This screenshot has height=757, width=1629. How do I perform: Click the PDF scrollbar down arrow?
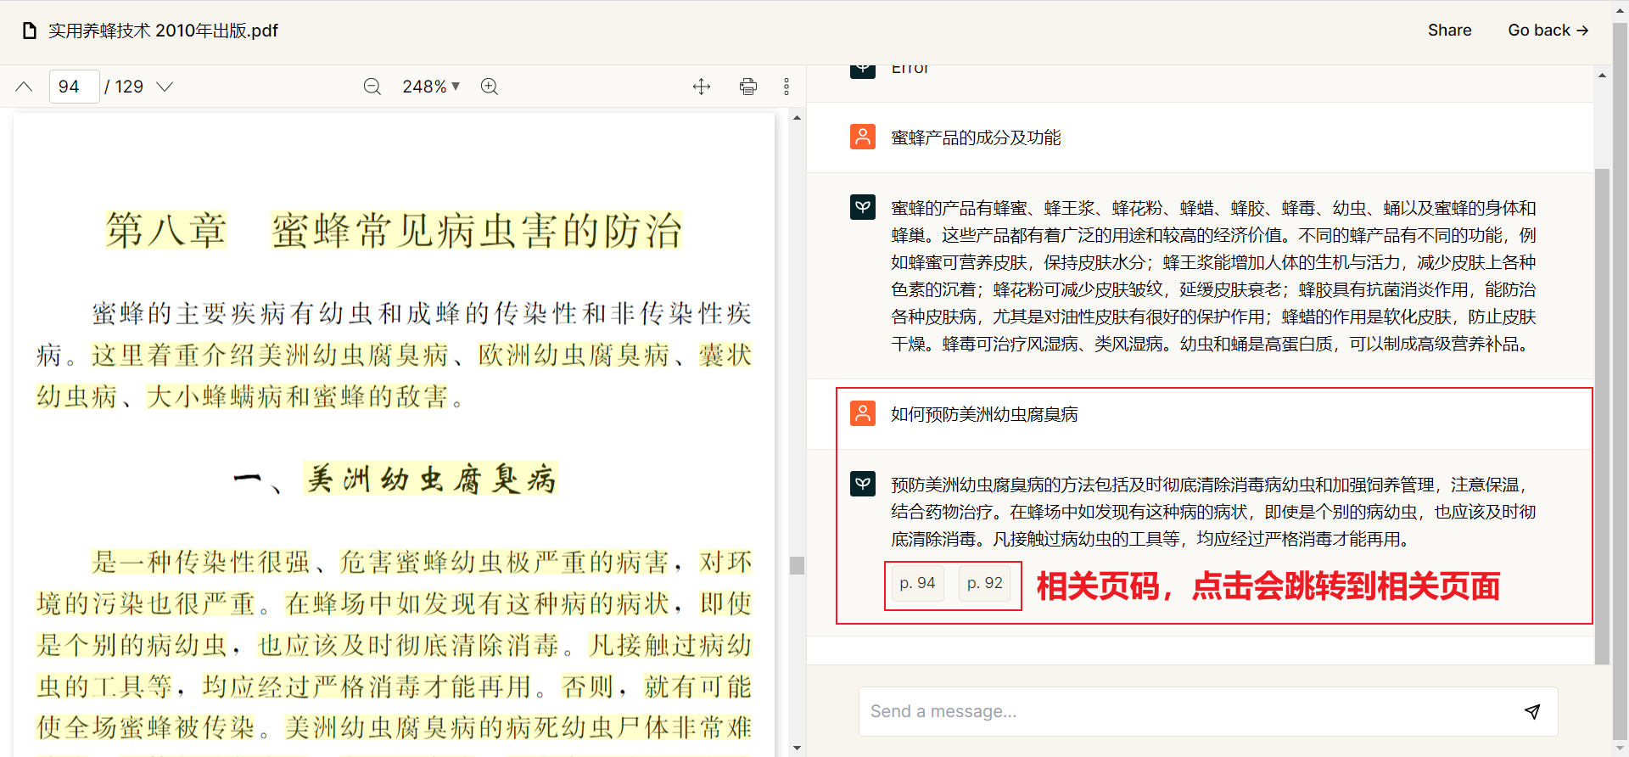(x=797, y=748)
